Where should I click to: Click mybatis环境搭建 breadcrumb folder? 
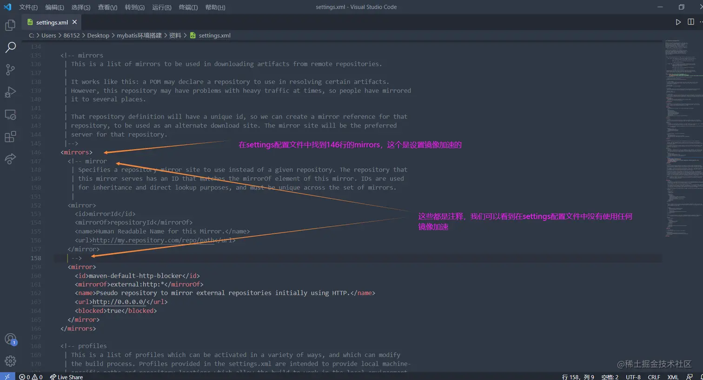(139, 35)
